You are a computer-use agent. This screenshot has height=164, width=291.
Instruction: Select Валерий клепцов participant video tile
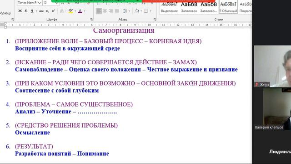pyautogui.click(x=272, y=109)
